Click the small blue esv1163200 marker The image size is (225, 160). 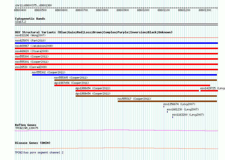click(x=173, y=117)
